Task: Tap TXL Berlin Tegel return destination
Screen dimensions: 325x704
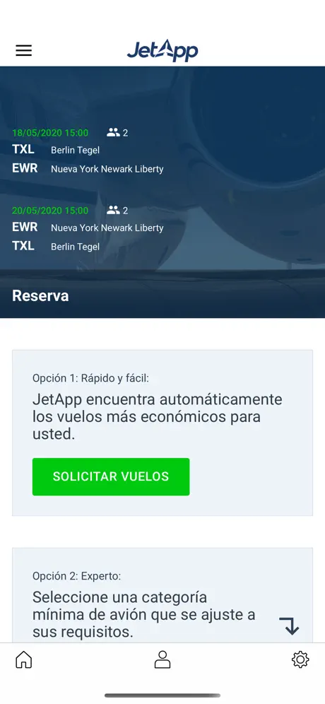Action: [56, 246]
